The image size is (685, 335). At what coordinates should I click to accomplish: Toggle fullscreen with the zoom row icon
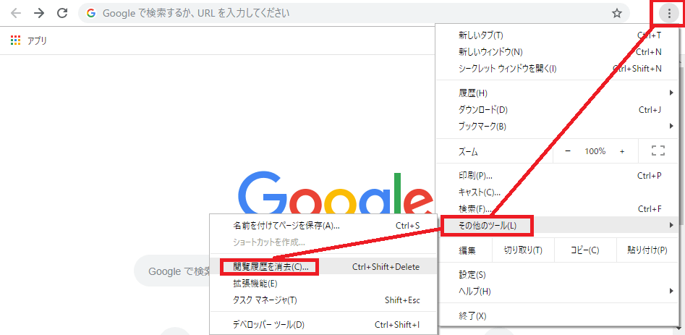click(658, 151)
